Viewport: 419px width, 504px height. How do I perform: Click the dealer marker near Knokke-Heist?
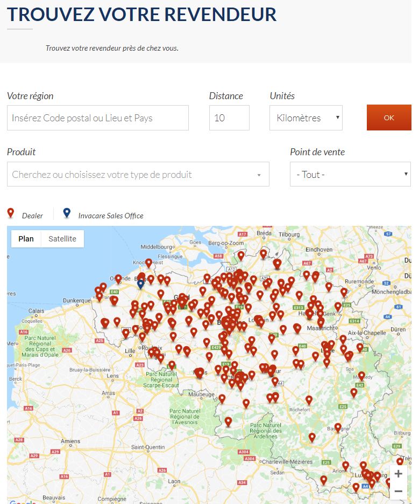[x=148, y=263]
